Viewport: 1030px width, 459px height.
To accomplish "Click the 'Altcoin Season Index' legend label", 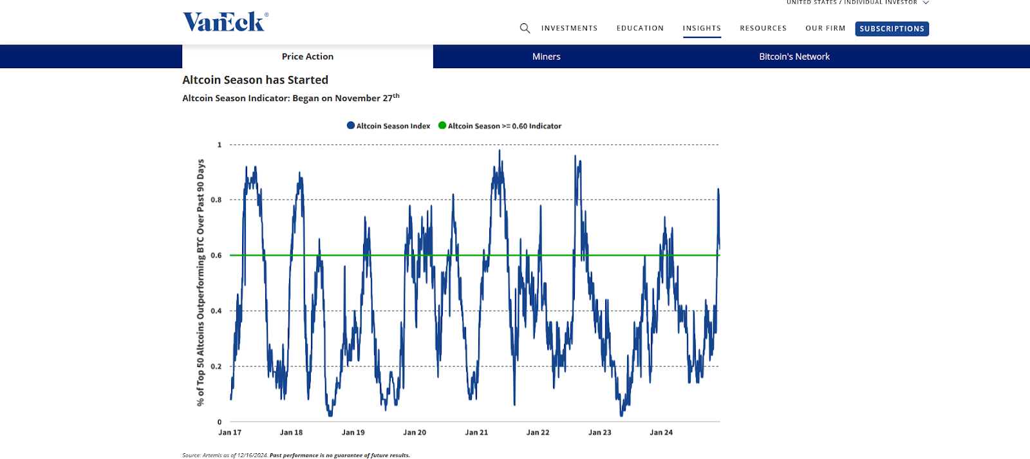I will pyautogui.click(x=393, y=126).
